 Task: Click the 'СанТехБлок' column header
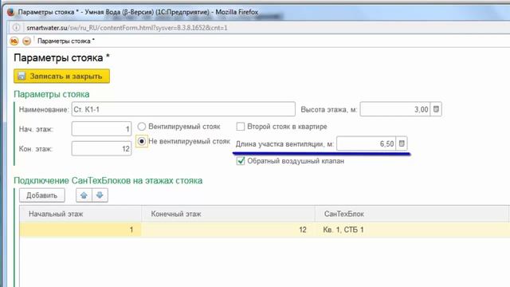click(413, 214)
